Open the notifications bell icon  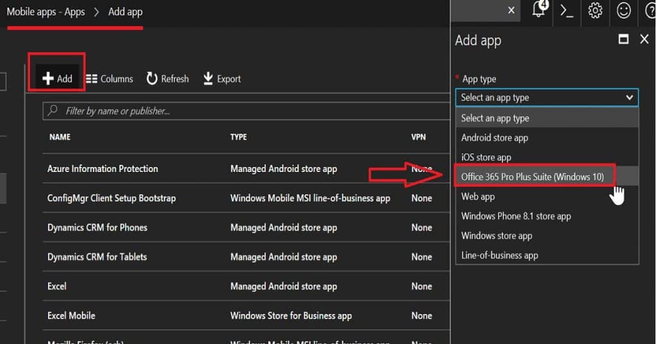pos(539,10)
